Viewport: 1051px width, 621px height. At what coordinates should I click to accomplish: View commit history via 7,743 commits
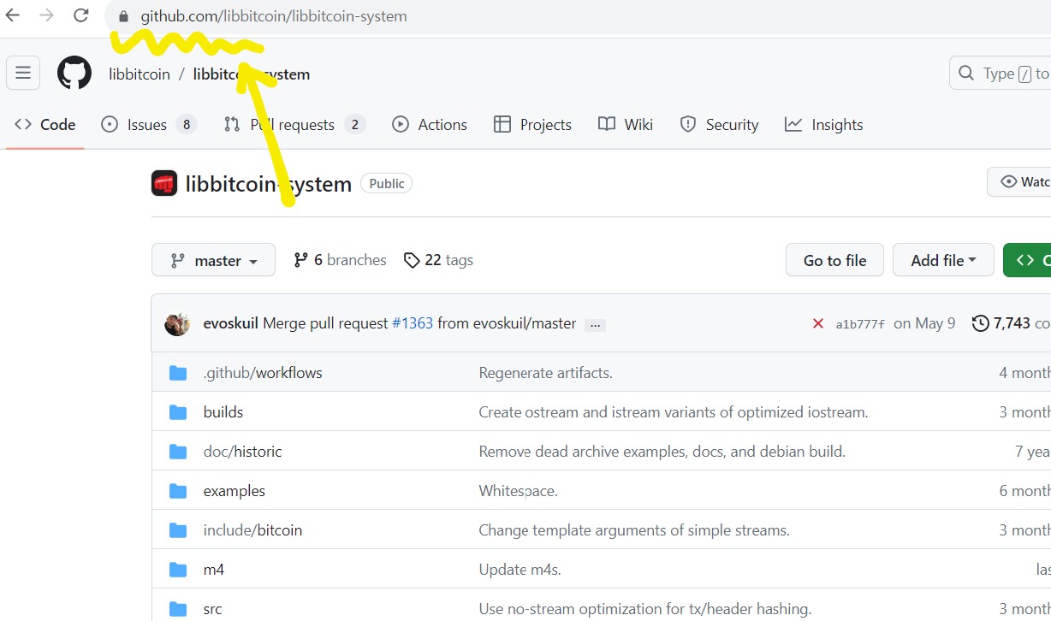coord(1011,323)
